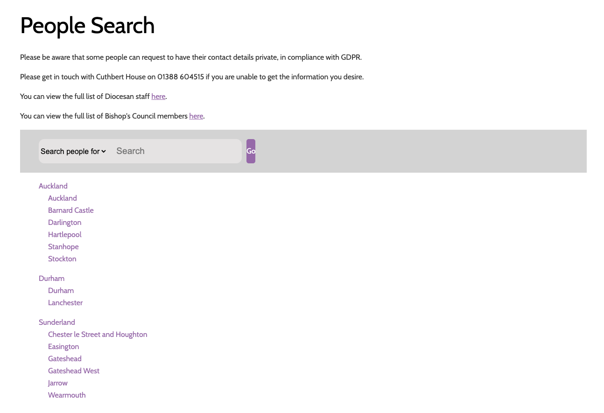Viewport: 604px width, 413px height.
Task: Click the purple Go button
Action: pyautogui.click(x=251, y=151)
